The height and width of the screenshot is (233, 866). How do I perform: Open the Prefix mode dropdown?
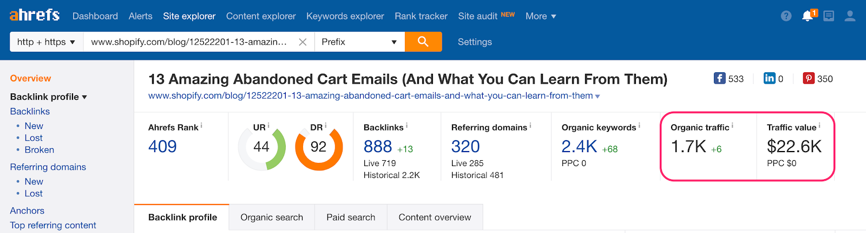pos(359,42)
